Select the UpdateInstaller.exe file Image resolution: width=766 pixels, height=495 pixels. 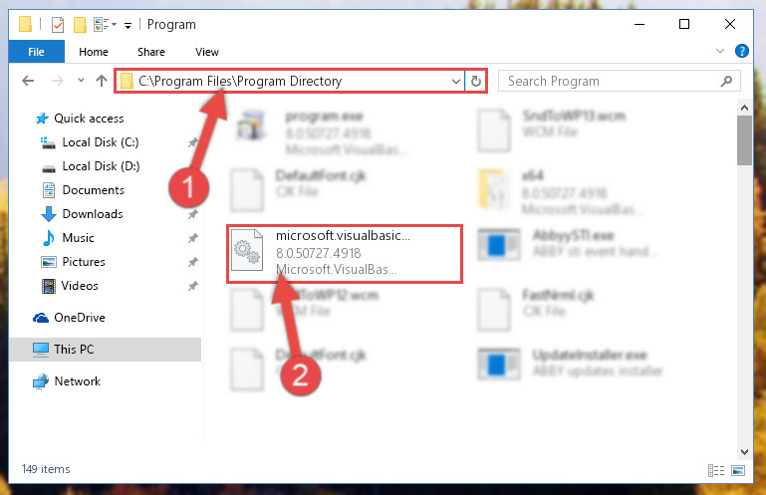[572, 363]
